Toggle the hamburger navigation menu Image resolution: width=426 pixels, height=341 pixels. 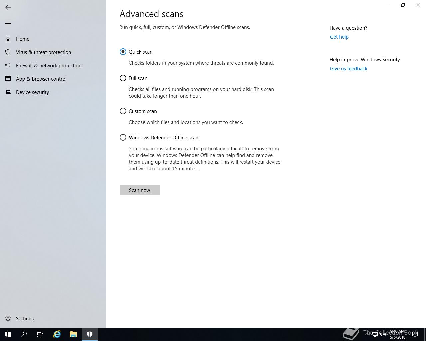8,22
